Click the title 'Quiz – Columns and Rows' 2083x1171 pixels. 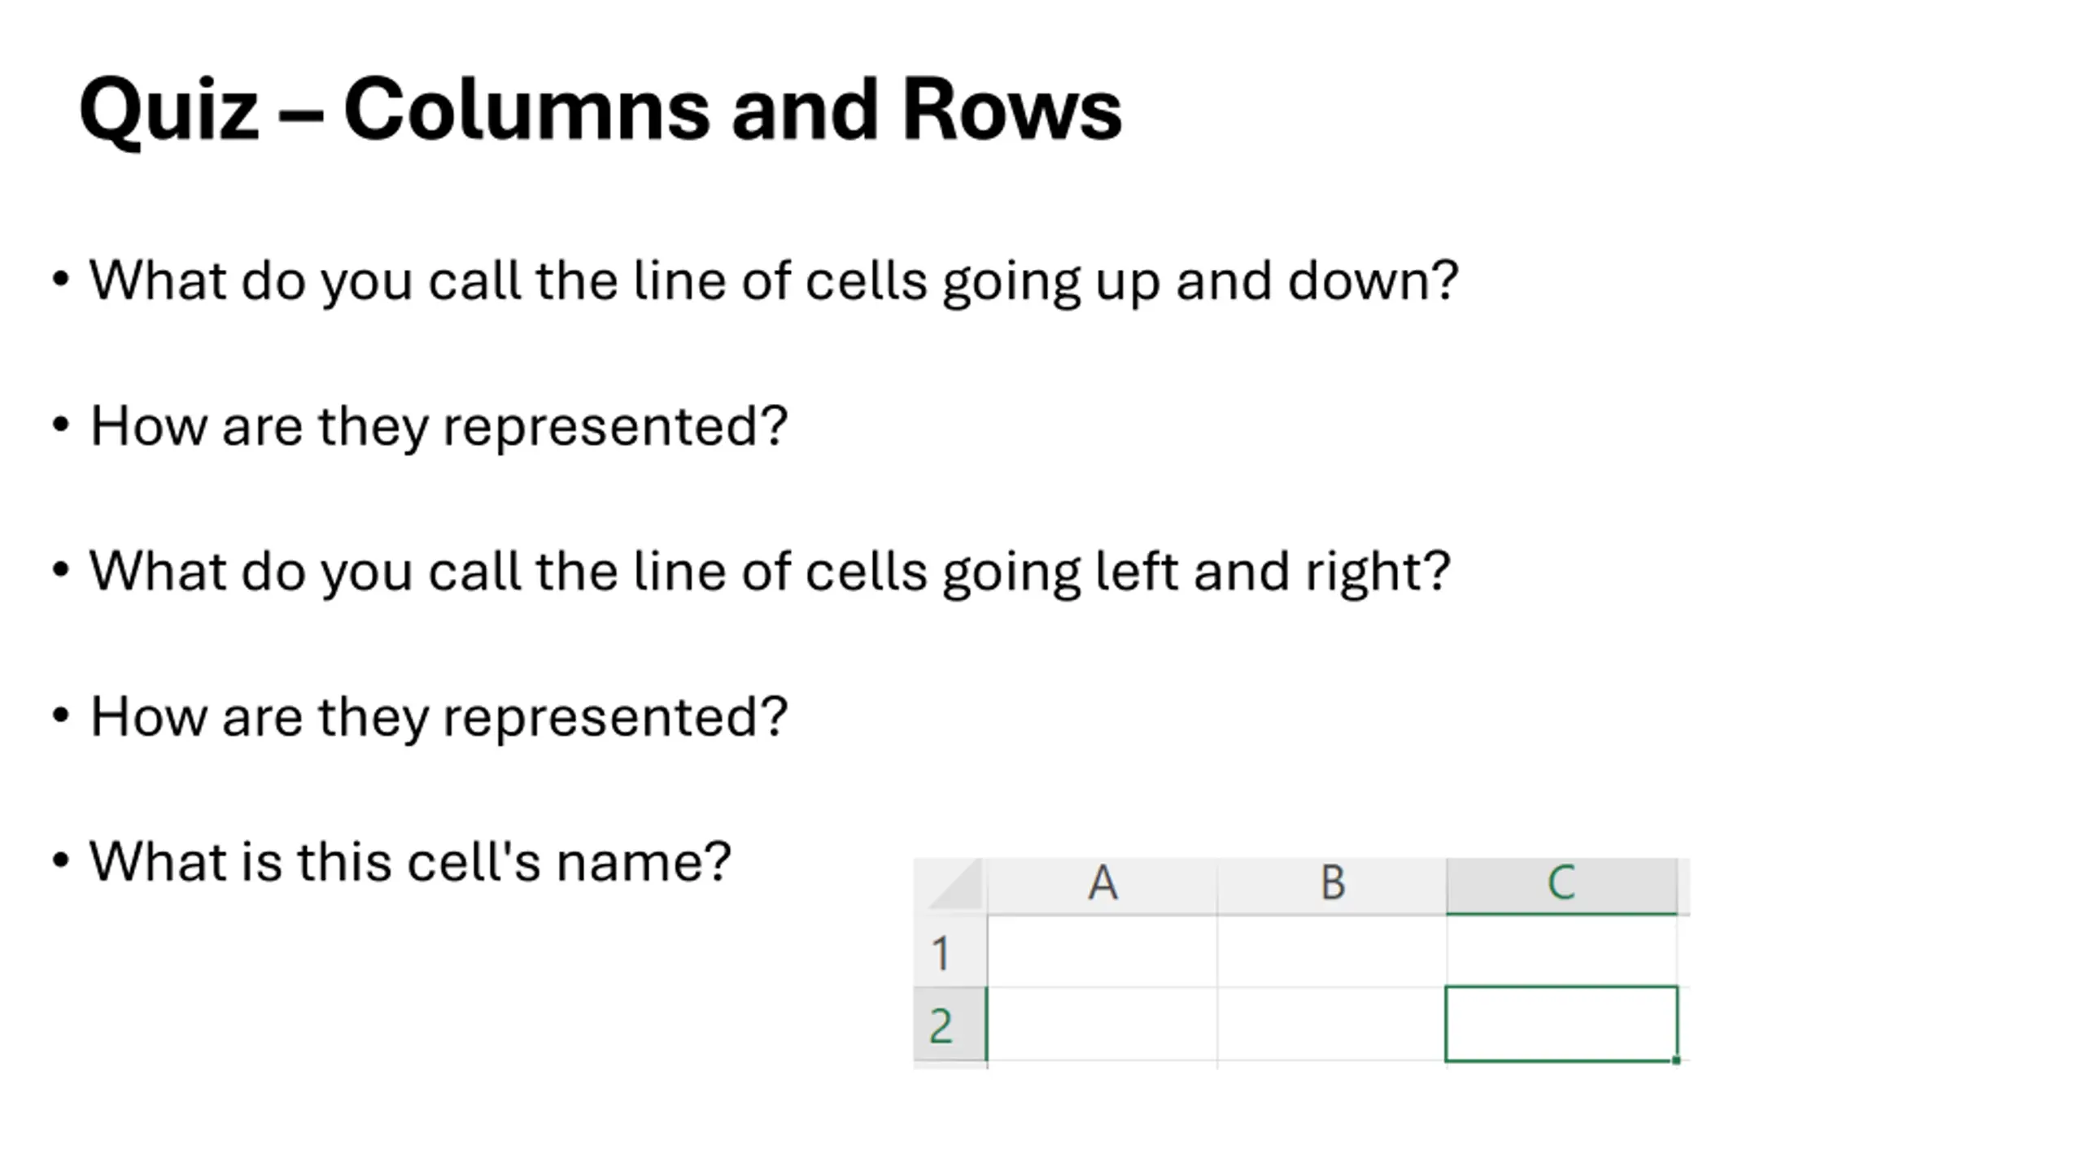tap(600, 110)
